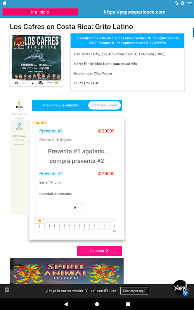This screenshot has width=194, height=310.
Task: Click the plus icon in bottom banner
Action: [7, 289]
